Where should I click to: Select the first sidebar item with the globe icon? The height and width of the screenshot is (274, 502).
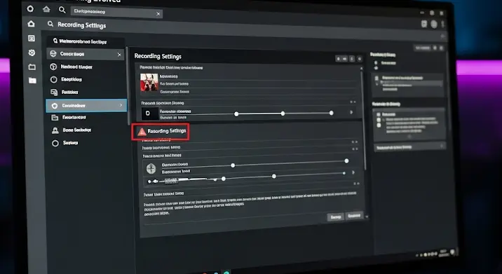(86, 54)
